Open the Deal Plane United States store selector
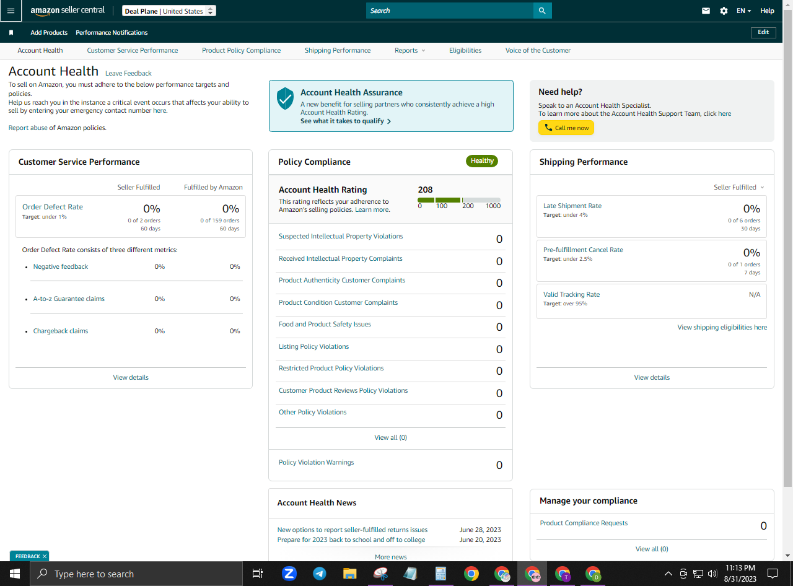Viewport: 793px width, 586px height. click(x=169, y=11)
